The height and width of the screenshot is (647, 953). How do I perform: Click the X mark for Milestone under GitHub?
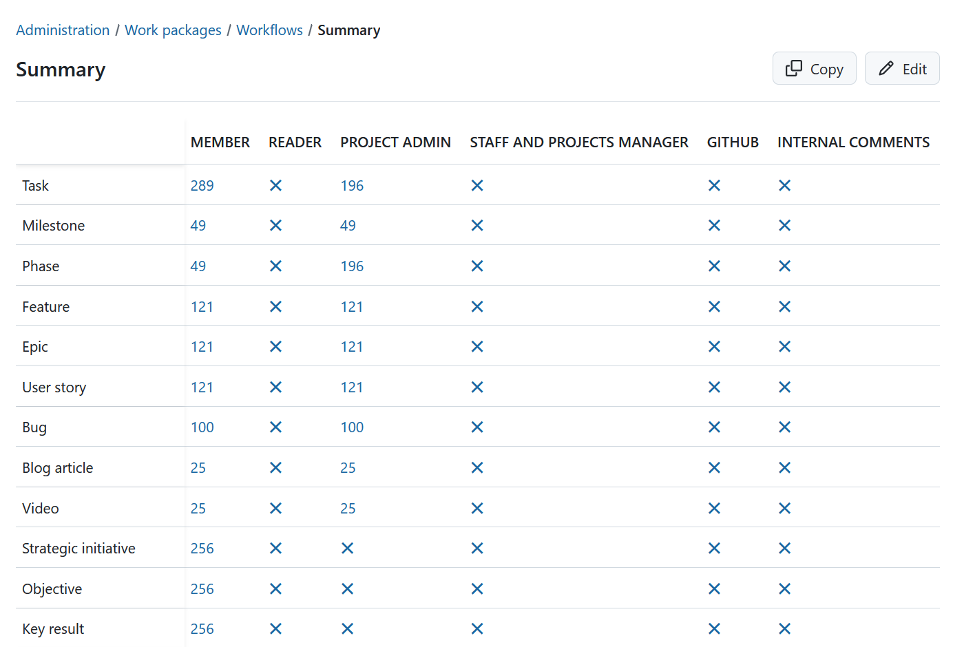click(714, 225)
